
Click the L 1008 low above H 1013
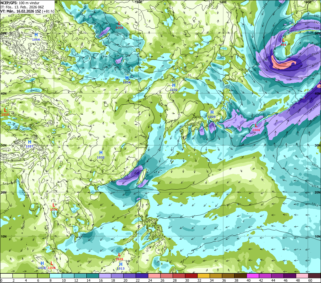119,257
